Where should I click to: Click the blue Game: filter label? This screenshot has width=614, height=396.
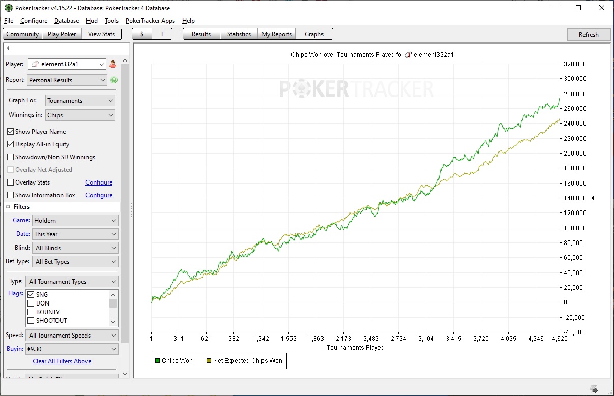coord(21,220)
